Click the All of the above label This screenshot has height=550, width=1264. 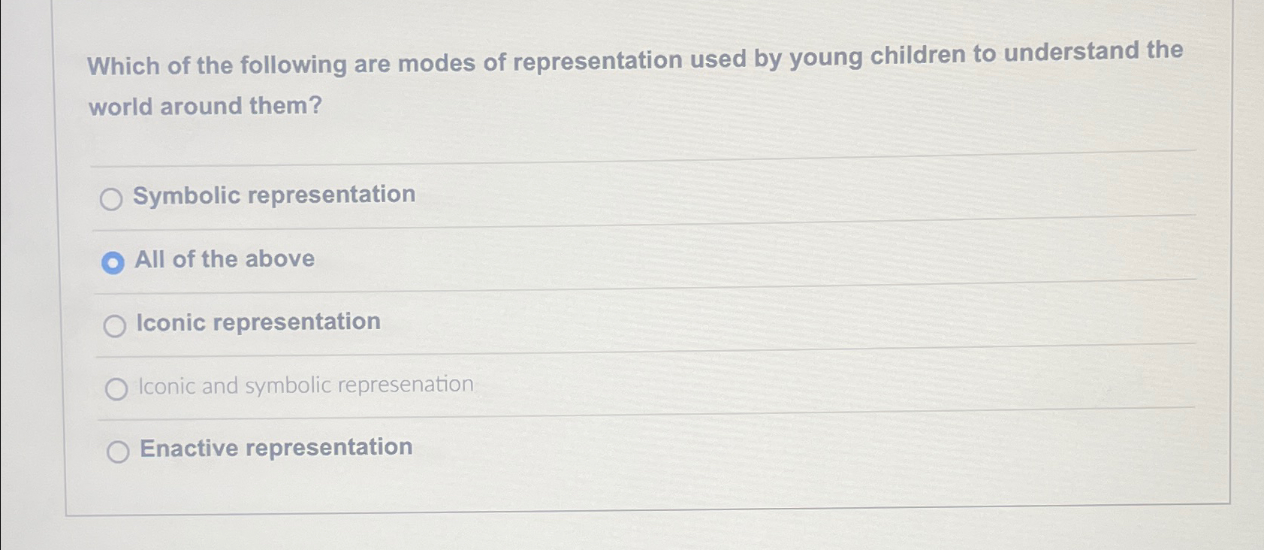click(225, 260)
